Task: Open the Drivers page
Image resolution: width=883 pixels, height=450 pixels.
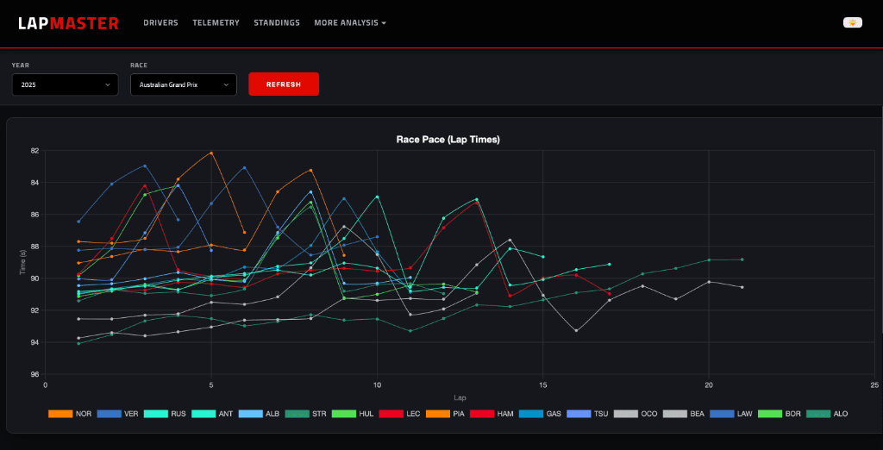Action: point(160,22)
